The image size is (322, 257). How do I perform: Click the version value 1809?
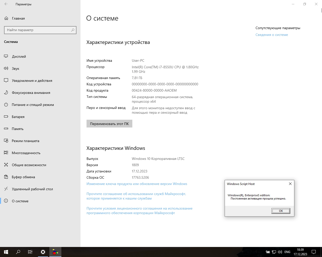[x=135, y=165]
